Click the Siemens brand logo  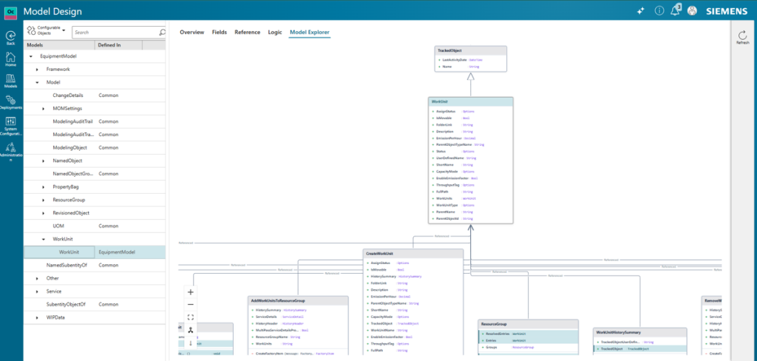(727, 11)
